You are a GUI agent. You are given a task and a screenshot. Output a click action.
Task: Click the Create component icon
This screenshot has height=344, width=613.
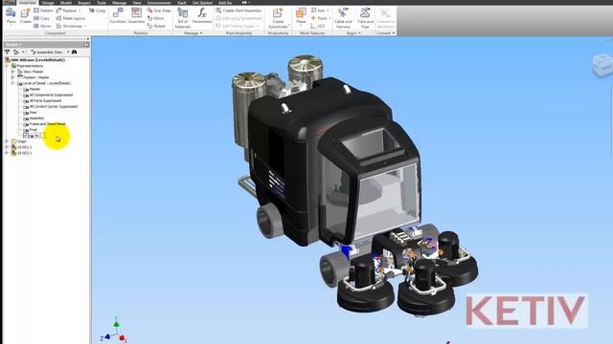(26, 13)
